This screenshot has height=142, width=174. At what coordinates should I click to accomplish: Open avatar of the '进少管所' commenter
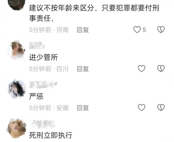click(x=17, y=50)
